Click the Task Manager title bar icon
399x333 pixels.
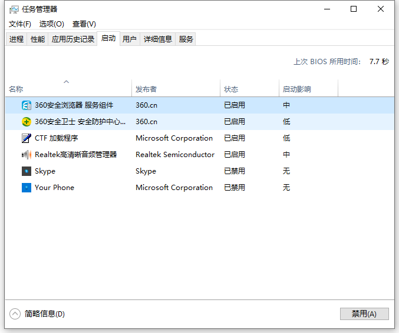click(14, 9)
